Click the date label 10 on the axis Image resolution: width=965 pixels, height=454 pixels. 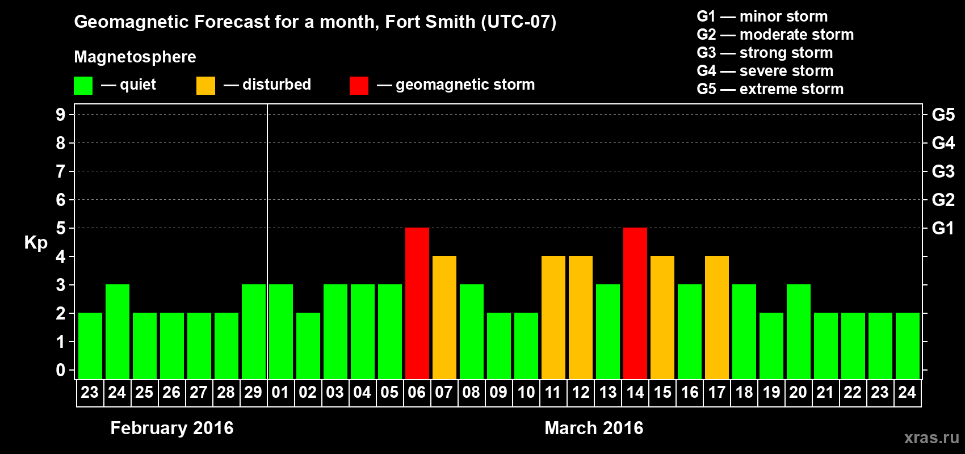(x=526, y=392)
